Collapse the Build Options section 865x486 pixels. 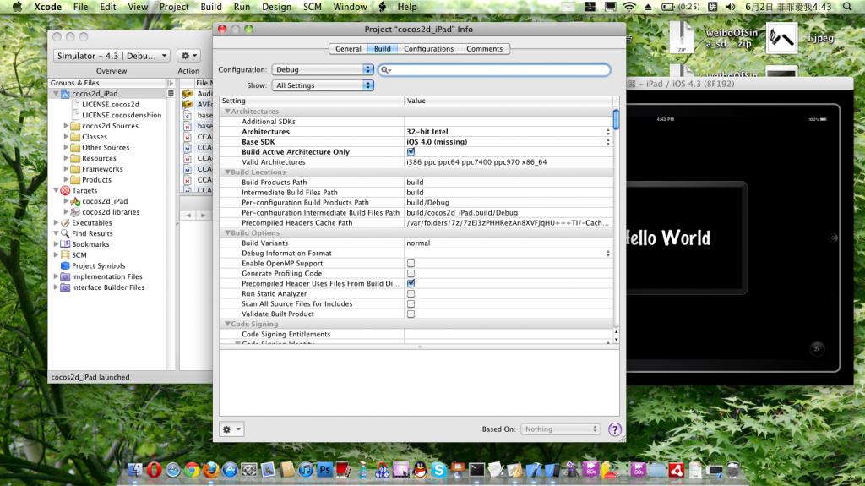pos(227,233)
